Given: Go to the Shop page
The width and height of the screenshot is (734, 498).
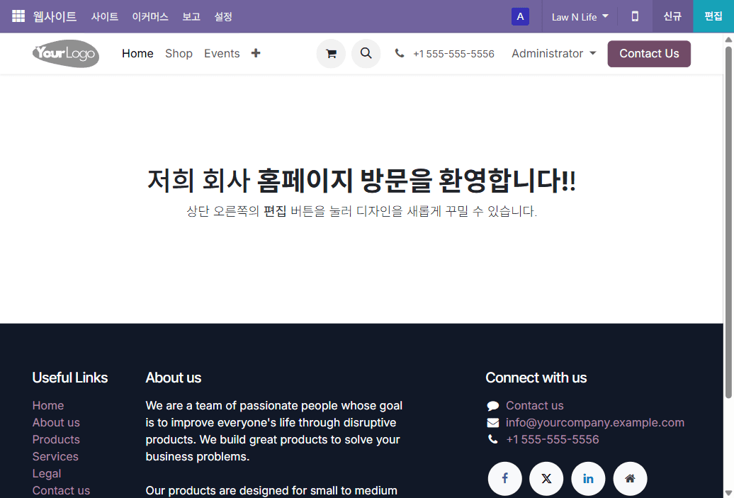Looking at the screenshot, I should [x=179, y=53].
